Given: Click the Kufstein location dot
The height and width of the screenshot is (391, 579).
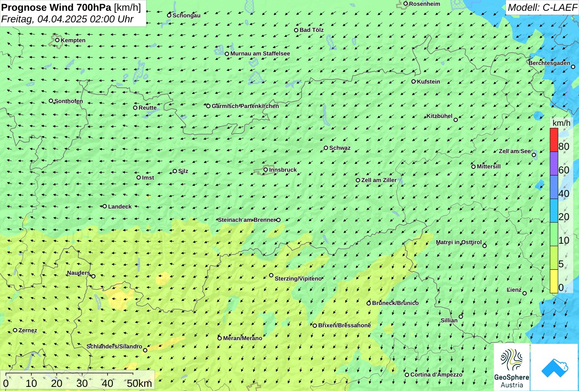Looking at the screenshot, I should pos(414,82).
